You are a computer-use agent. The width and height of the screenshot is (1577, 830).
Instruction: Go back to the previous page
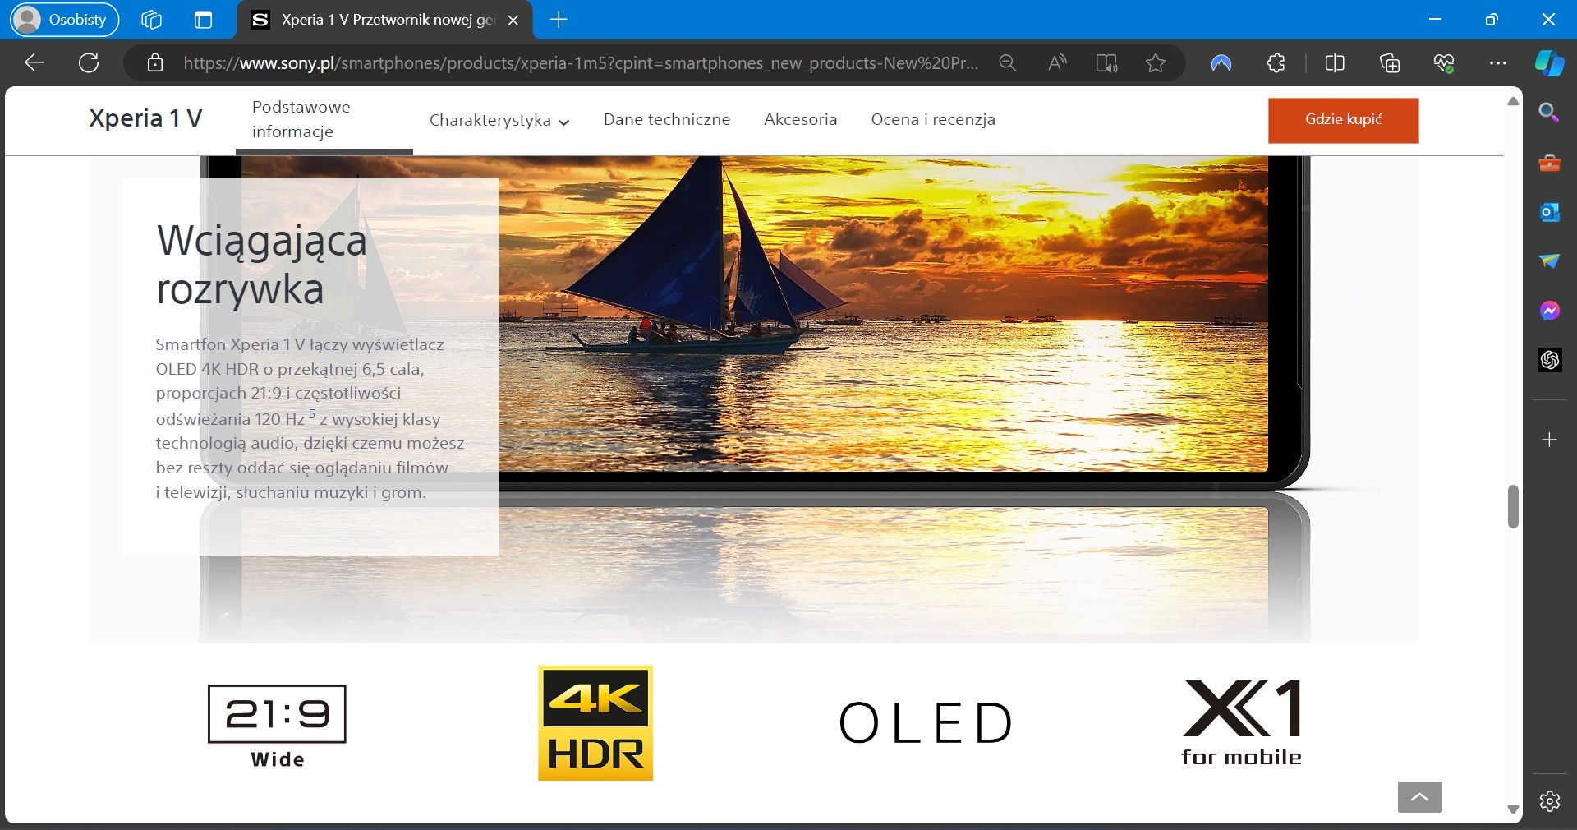coord(34,62)
